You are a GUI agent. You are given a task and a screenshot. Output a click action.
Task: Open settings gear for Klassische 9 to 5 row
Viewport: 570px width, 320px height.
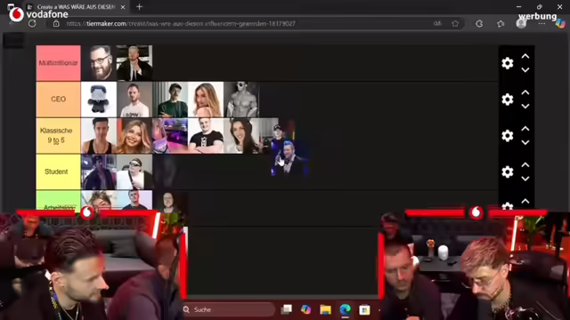(507, 135)
